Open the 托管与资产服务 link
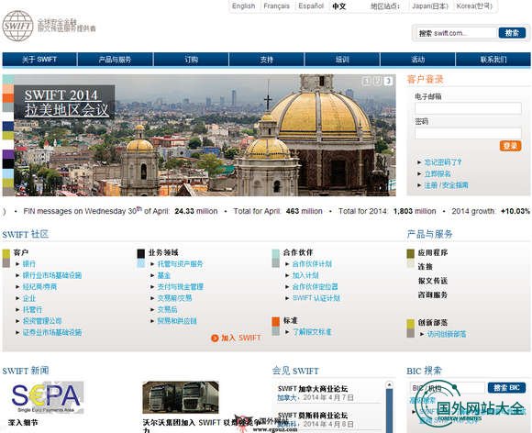 click(x=180, y=263)
